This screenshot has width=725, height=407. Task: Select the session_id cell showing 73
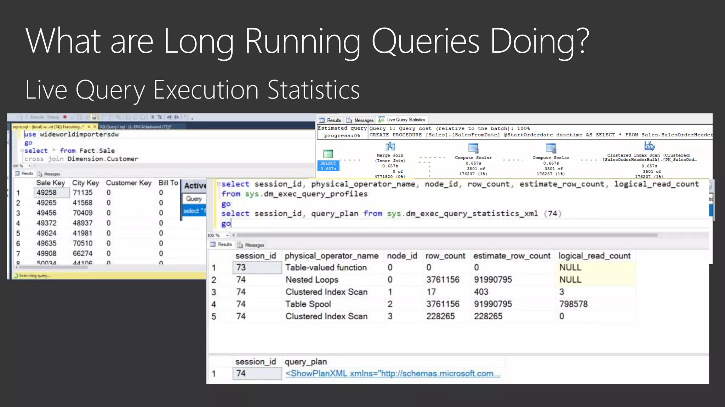(x=257, y=267)
